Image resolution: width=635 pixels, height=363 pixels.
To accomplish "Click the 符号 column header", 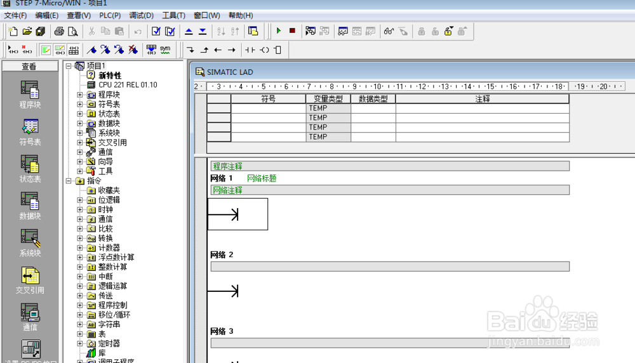I will [268, 99].
